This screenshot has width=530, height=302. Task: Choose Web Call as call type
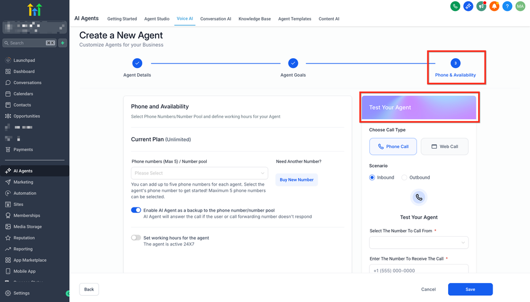pos(445,146)
